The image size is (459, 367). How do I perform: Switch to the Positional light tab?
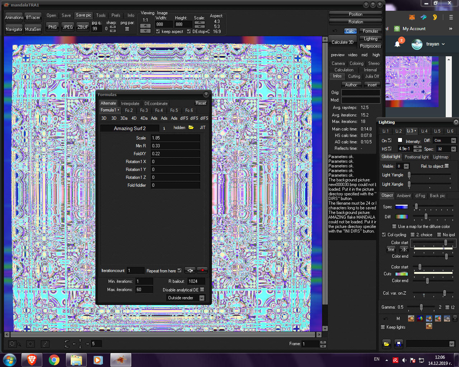(x=416, y=157)
